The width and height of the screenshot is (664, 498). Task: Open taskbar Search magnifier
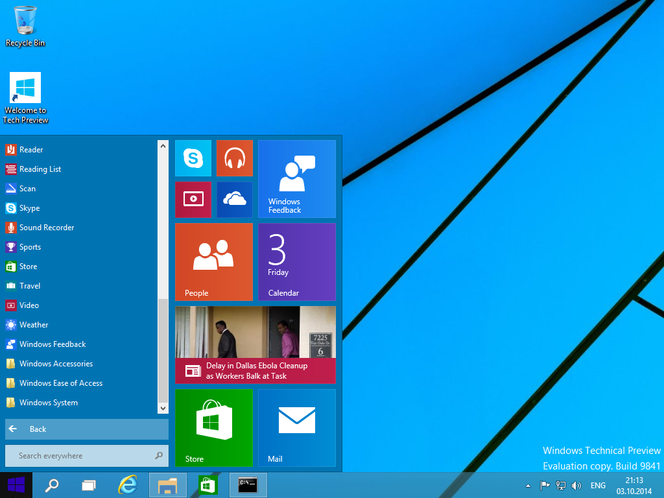52,485
